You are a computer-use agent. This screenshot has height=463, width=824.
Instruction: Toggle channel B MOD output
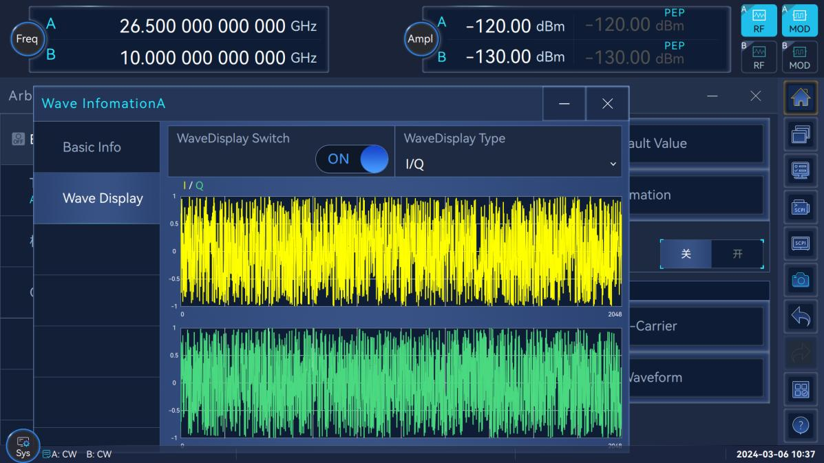tap(799, 57)
